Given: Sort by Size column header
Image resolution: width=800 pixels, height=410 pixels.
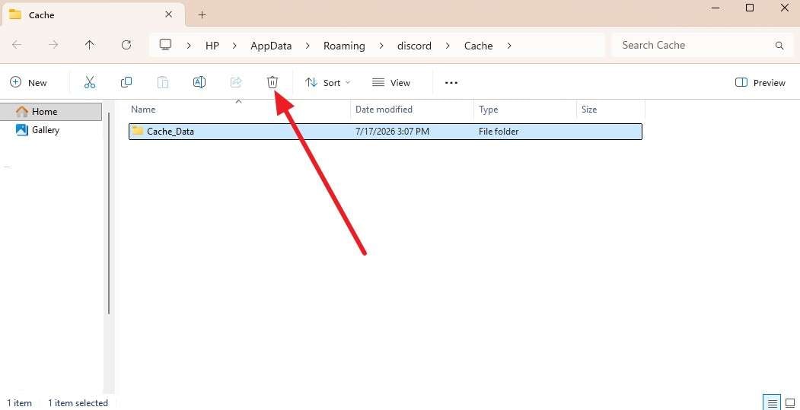Looking at the screenshot, I should (x=610, y=109).
